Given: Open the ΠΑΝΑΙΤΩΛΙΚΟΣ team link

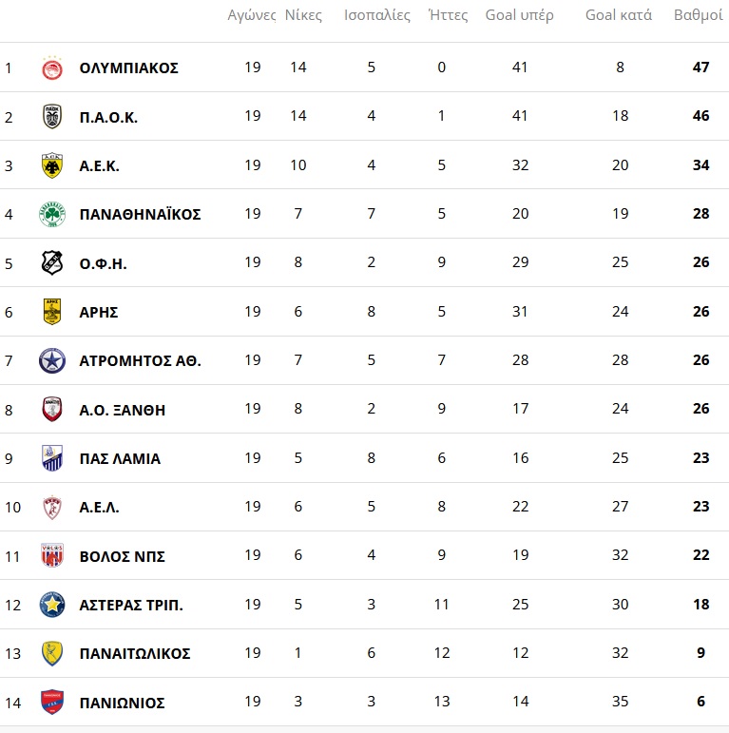Looking at the screenshot, I should 135,654.
